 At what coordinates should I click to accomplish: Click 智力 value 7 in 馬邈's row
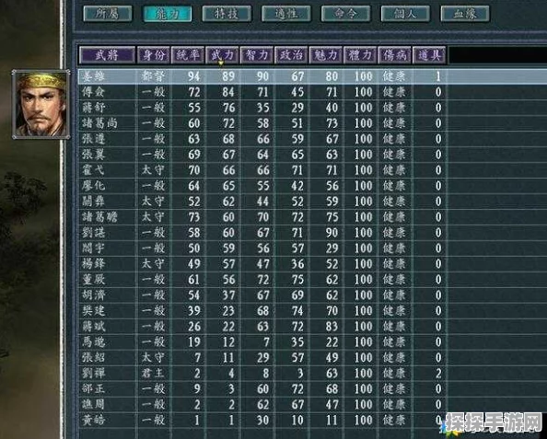coord(266,342)
